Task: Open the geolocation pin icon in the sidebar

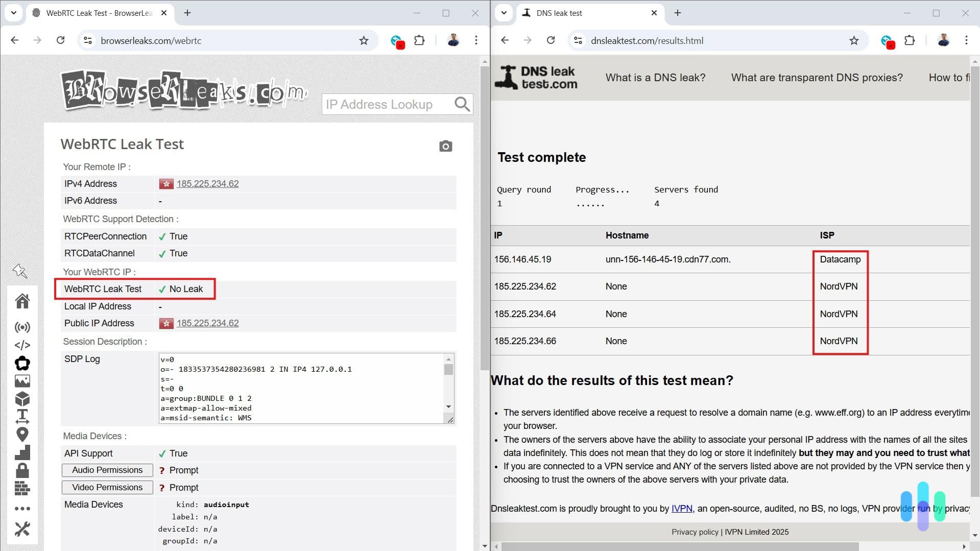Action: point(22,434)
